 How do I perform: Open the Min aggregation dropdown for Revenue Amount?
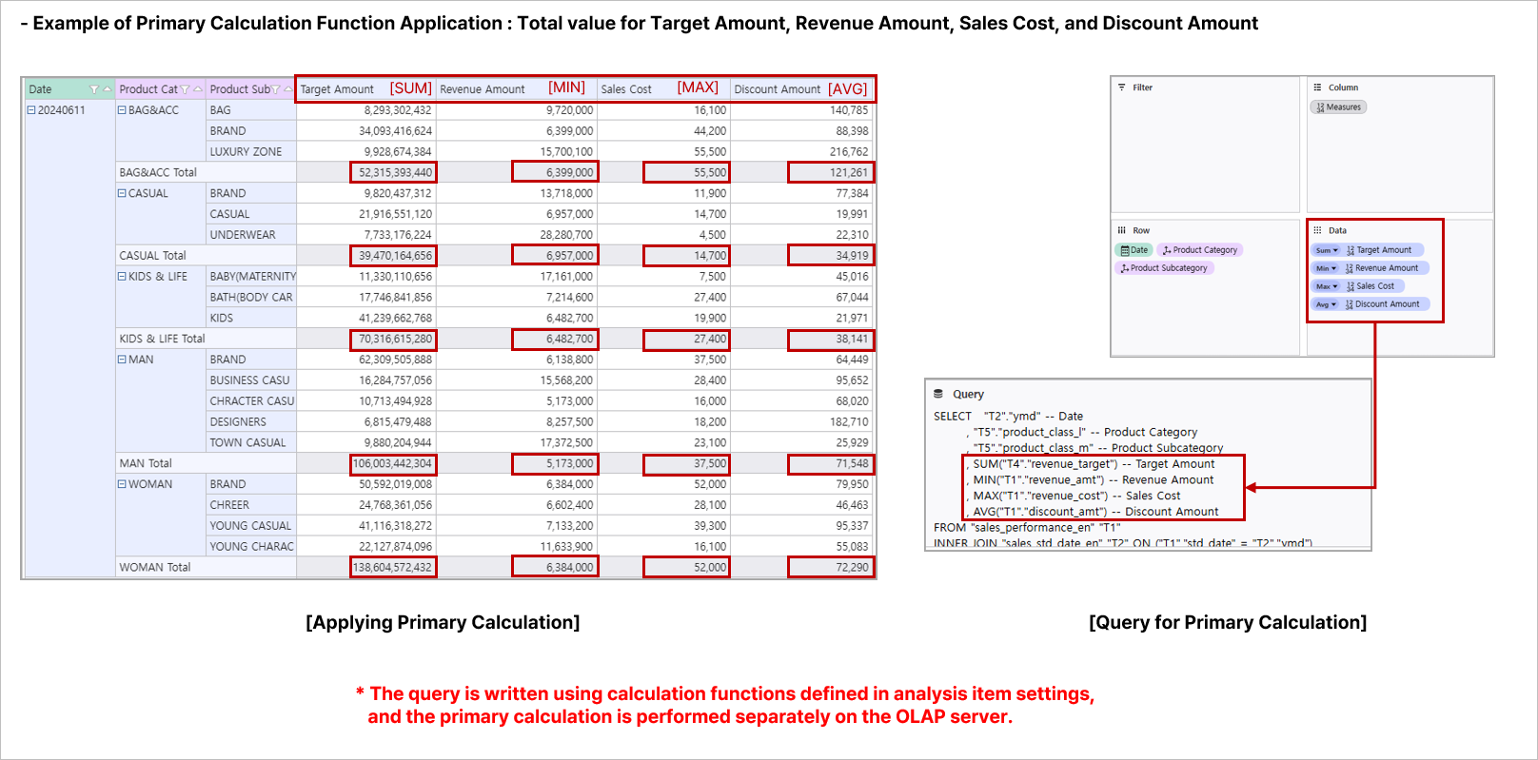(x=1326, y=268)
